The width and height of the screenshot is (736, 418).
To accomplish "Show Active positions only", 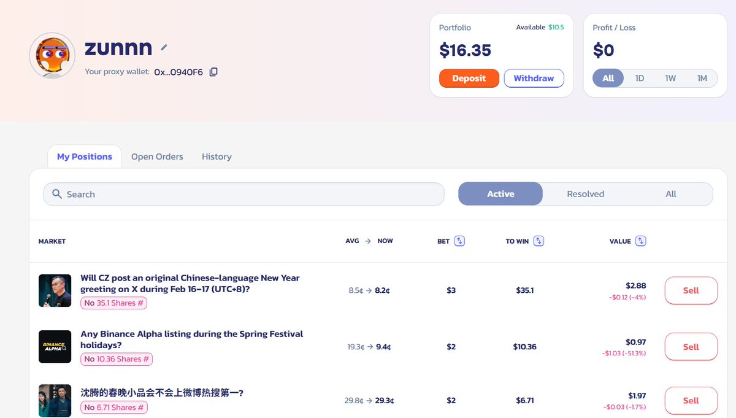I will (x=500, y=194).
